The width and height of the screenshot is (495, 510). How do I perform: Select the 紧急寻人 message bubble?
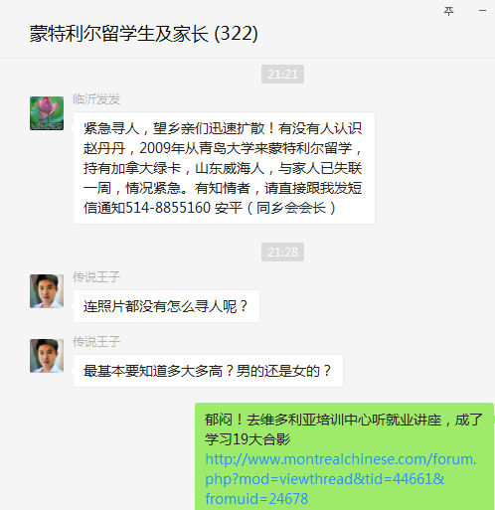(x=224, y=168)
